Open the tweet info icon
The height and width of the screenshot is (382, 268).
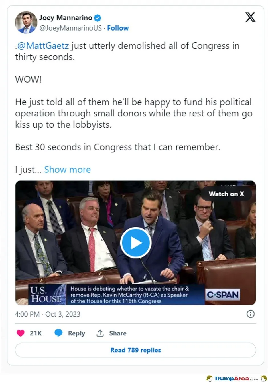(x=250, y=314)
